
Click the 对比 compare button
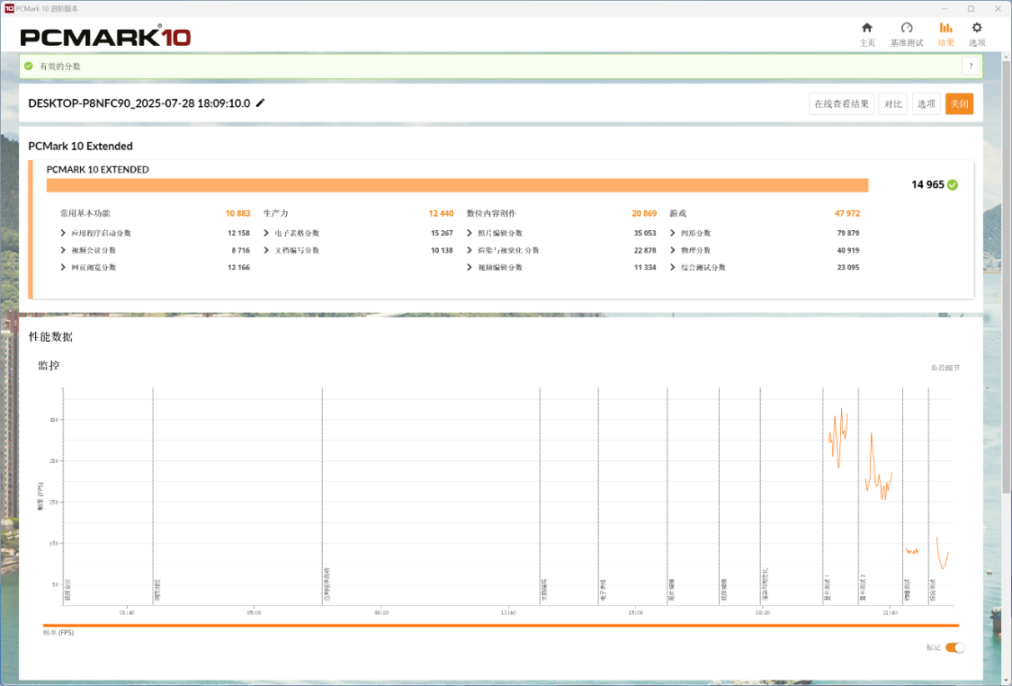click(x=893, y=104)
